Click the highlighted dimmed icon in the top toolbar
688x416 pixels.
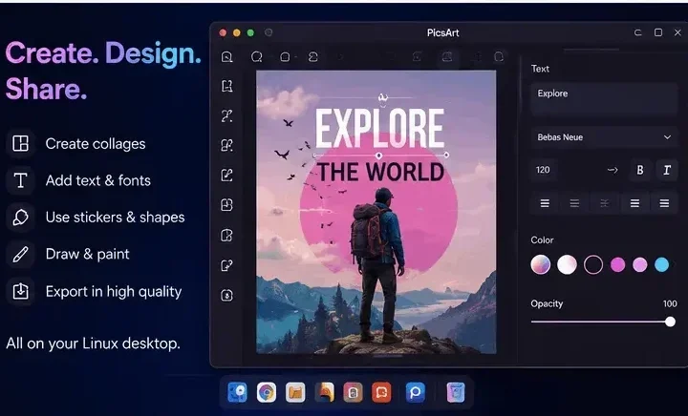[x=447, y=57]
